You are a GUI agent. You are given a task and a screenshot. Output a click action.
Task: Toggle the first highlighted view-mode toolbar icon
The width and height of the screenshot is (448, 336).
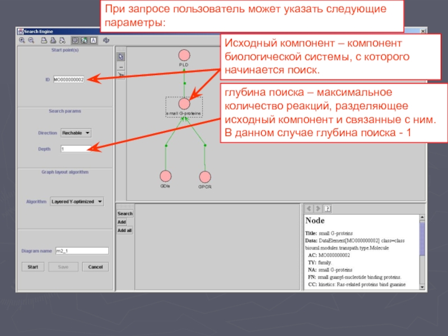tap(75, 40)
